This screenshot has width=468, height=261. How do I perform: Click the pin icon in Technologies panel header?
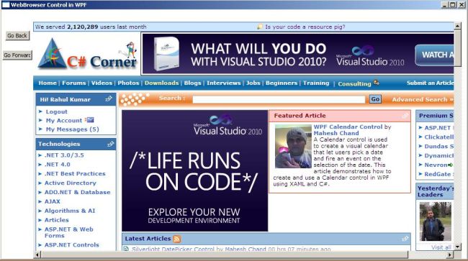(110, 145)
